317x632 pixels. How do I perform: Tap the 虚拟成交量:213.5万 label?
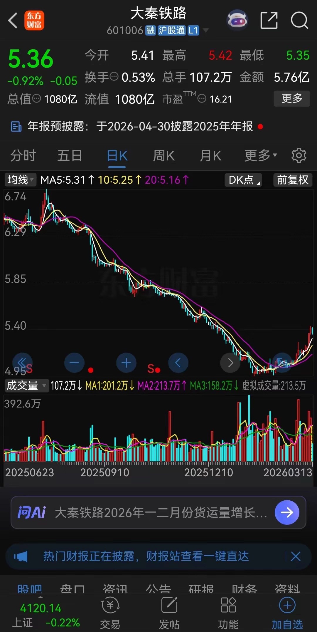(274, 385)
